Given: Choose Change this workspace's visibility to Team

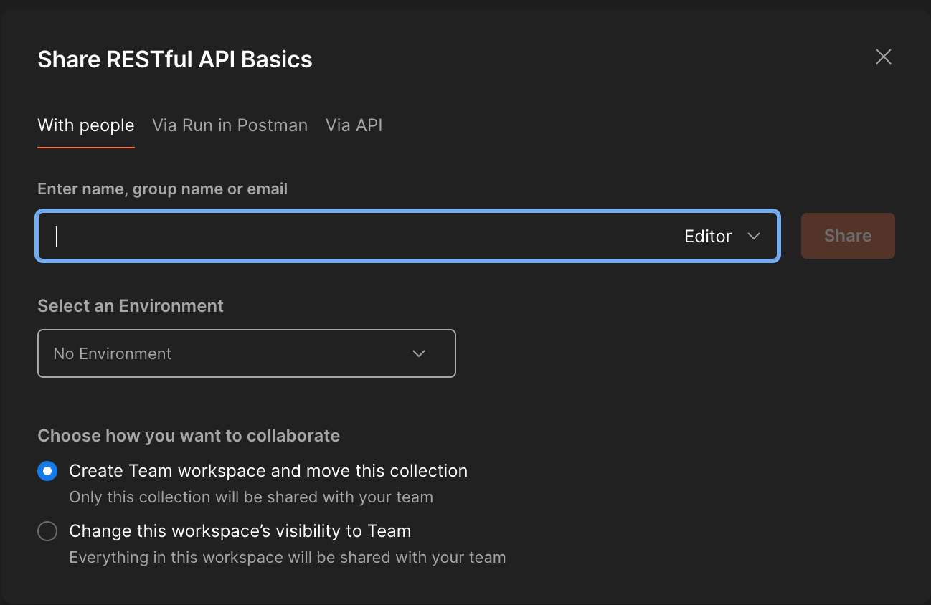Looking at the screenshot, I should coord(47,531).
